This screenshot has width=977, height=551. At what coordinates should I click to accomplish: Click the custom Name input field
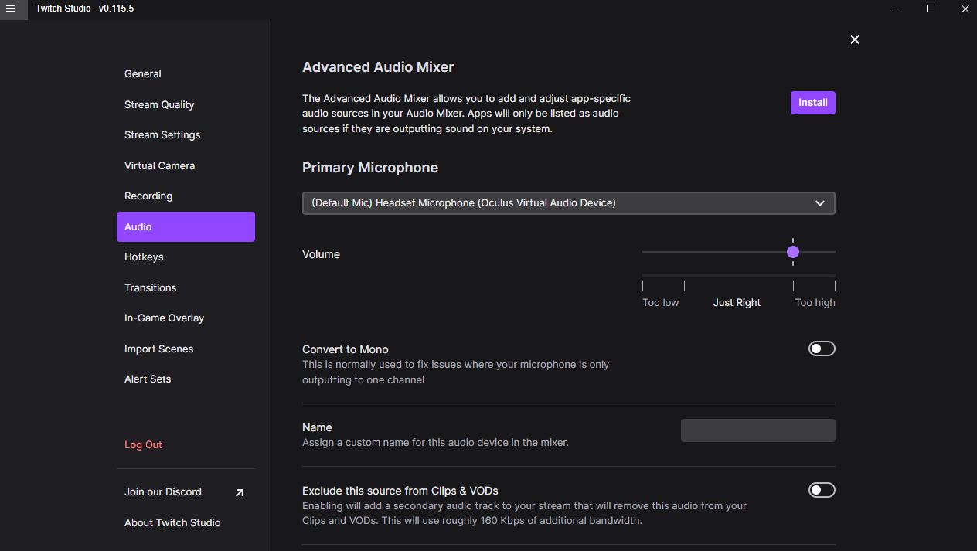[757, 430]
